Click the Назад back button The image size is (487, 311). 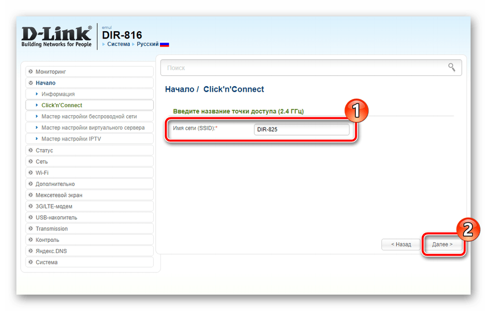[x=401, y=244]
